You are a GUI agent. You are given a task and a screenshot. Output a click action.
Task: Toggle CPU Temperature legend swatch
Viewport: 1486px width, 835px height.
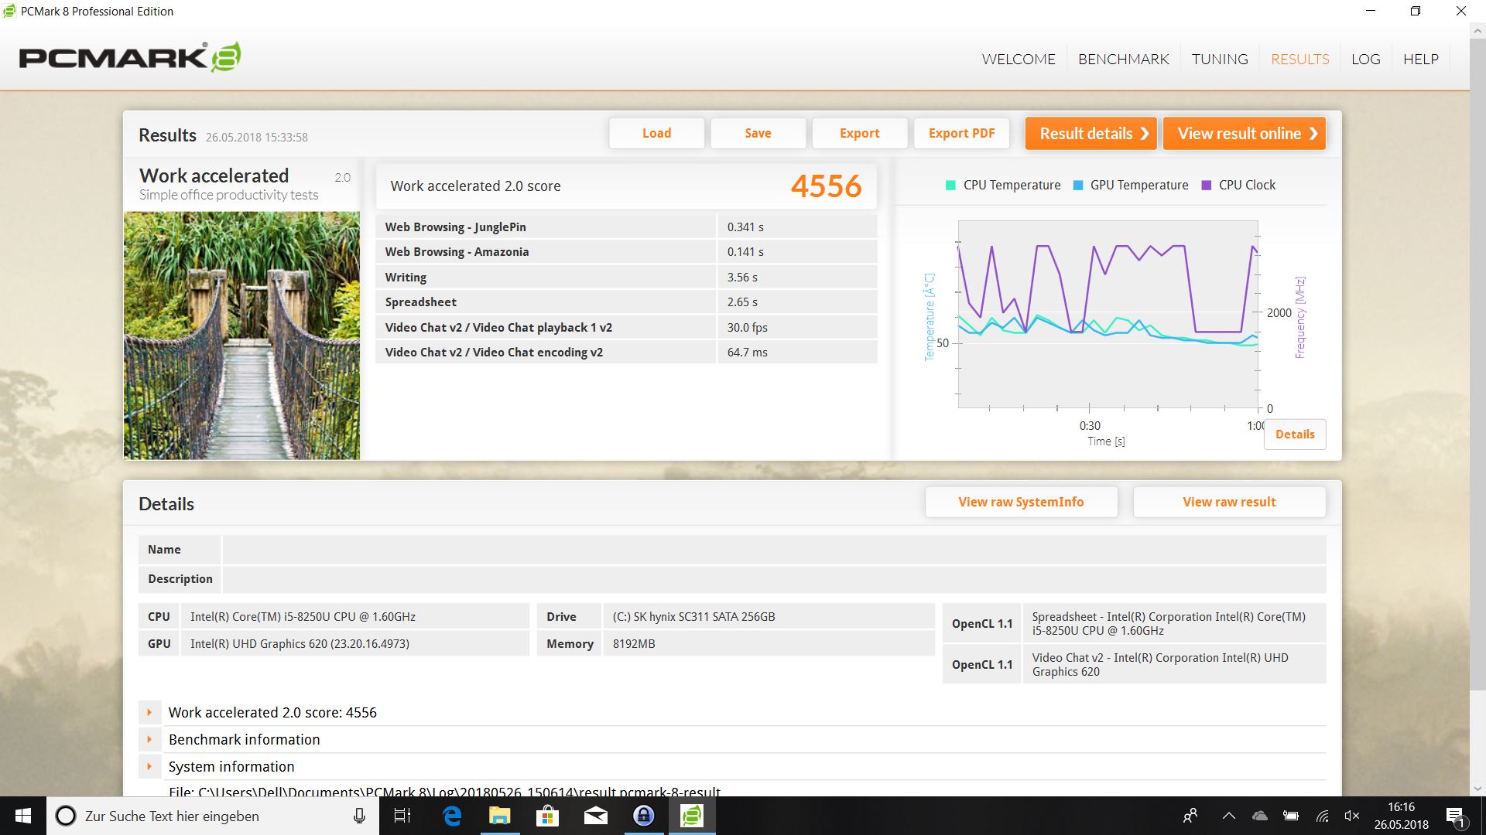[950, 186]
